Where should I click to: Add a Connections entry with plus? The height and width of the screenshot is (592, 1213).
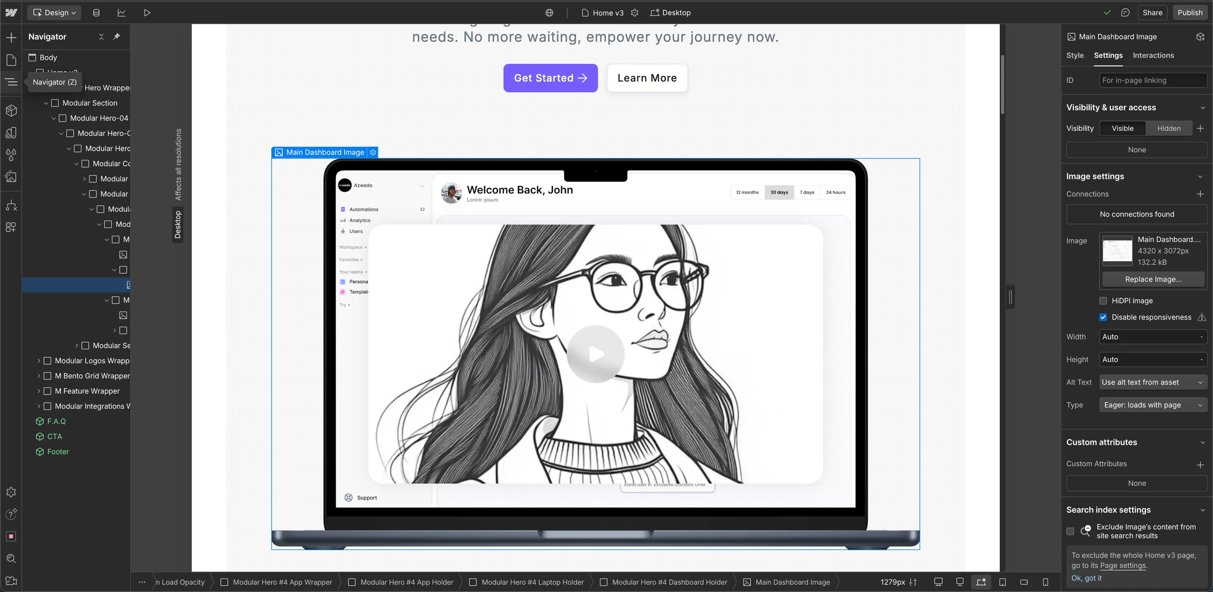(x=1200, y=194)
